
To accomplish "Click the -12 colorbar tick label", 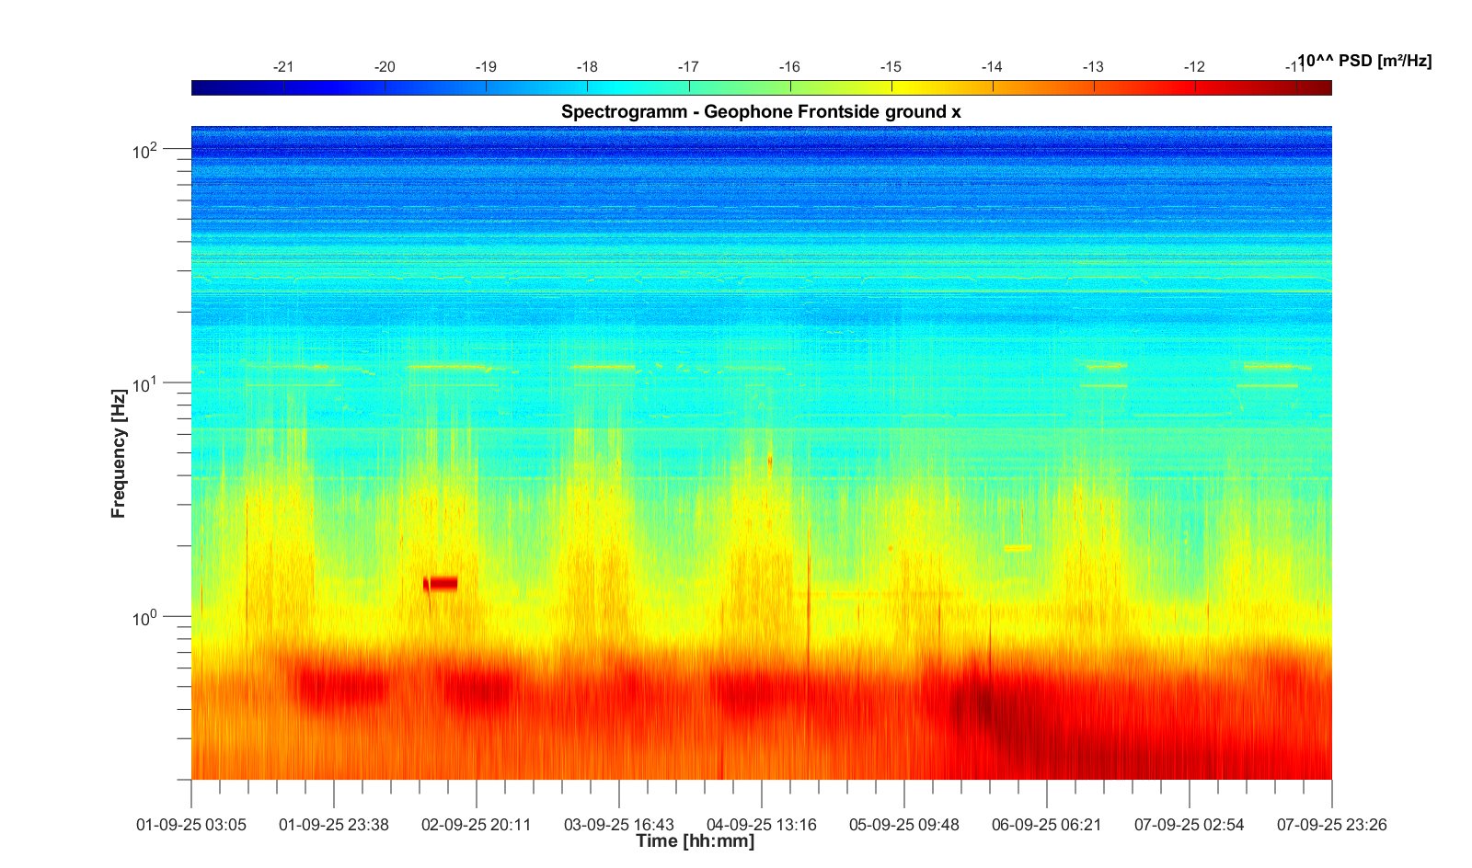I will 1194,67.
